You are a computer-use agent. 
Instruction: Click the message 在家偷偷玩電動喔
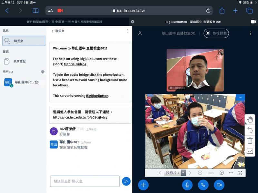[x=74, y=147]
